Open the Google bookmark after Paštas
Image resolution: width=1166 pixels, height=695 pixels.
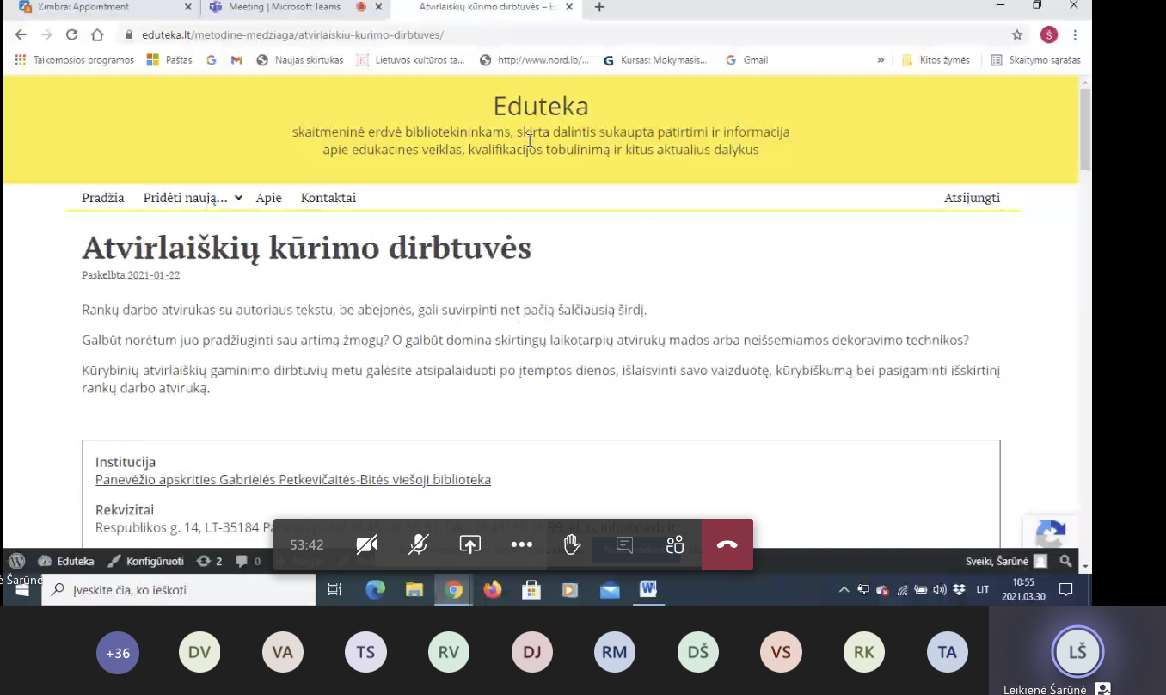212,60
